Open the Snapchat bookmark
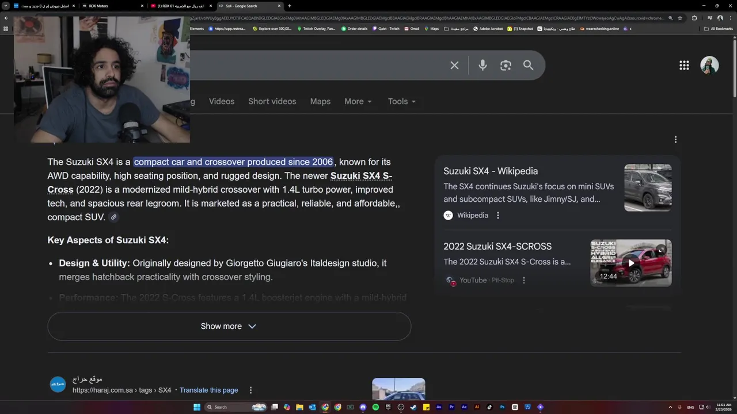737x414 pixels. pos(520,29)
